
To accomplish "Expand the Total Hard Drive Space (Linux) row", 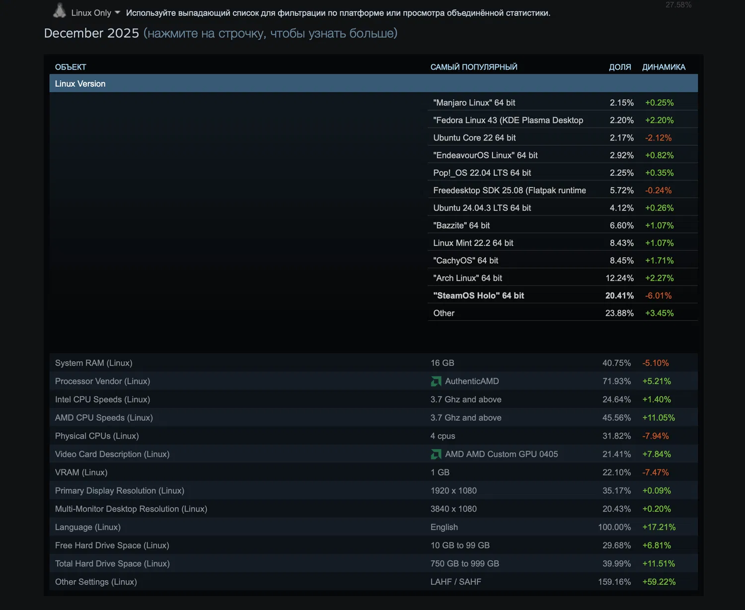I will 373,564.
